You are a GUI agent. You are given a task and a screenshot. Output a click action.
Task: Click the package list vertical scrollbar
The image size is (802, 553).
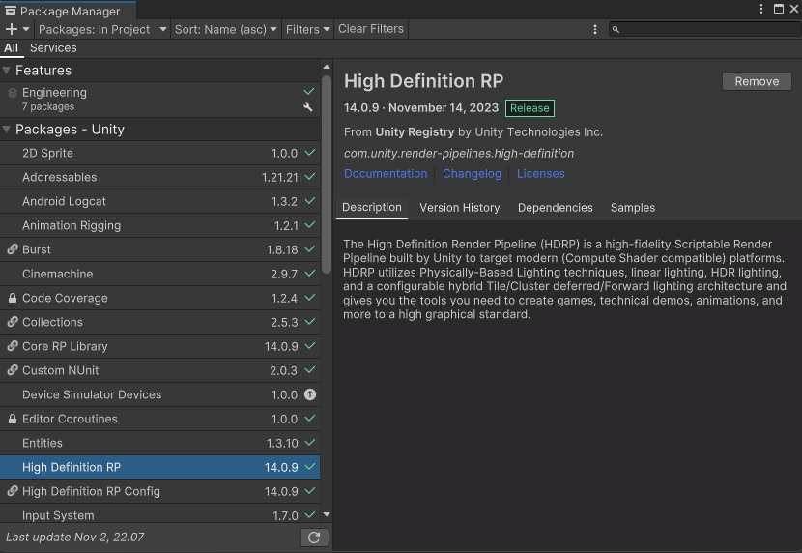327,174
